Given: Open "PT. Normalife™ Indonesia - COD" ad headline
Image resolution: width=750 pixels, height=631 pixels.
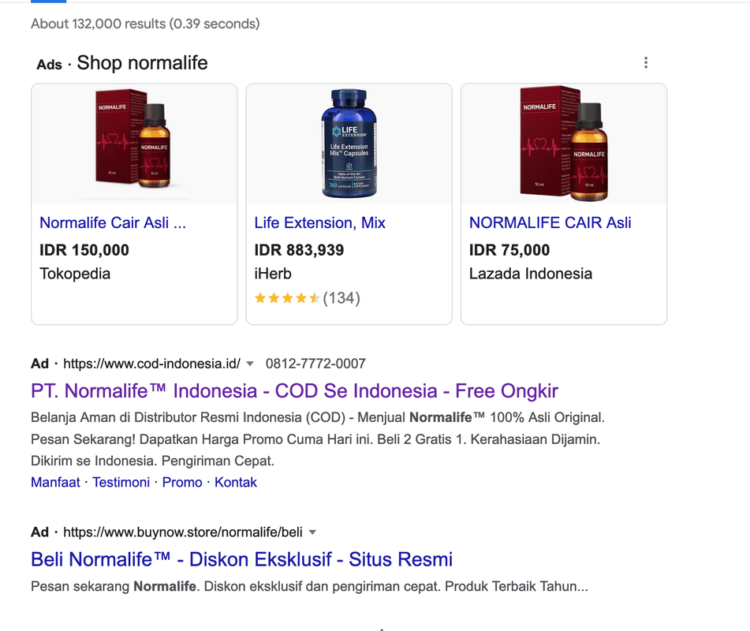Looking at the screenshot, I should (x=294, y=391).
